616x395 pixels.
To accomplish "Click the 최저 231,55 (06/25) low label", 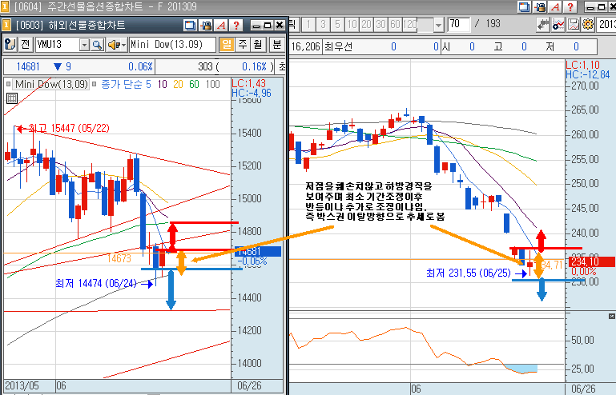I will point(469,273).
